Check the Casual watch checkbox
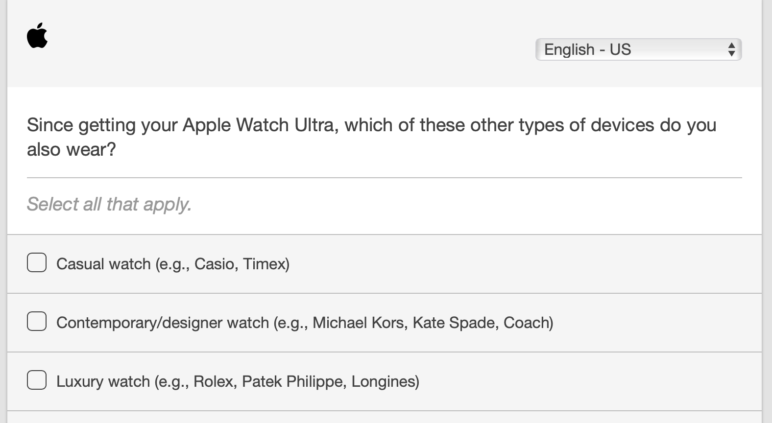772x423 pixels. click(x=37, y=263)
